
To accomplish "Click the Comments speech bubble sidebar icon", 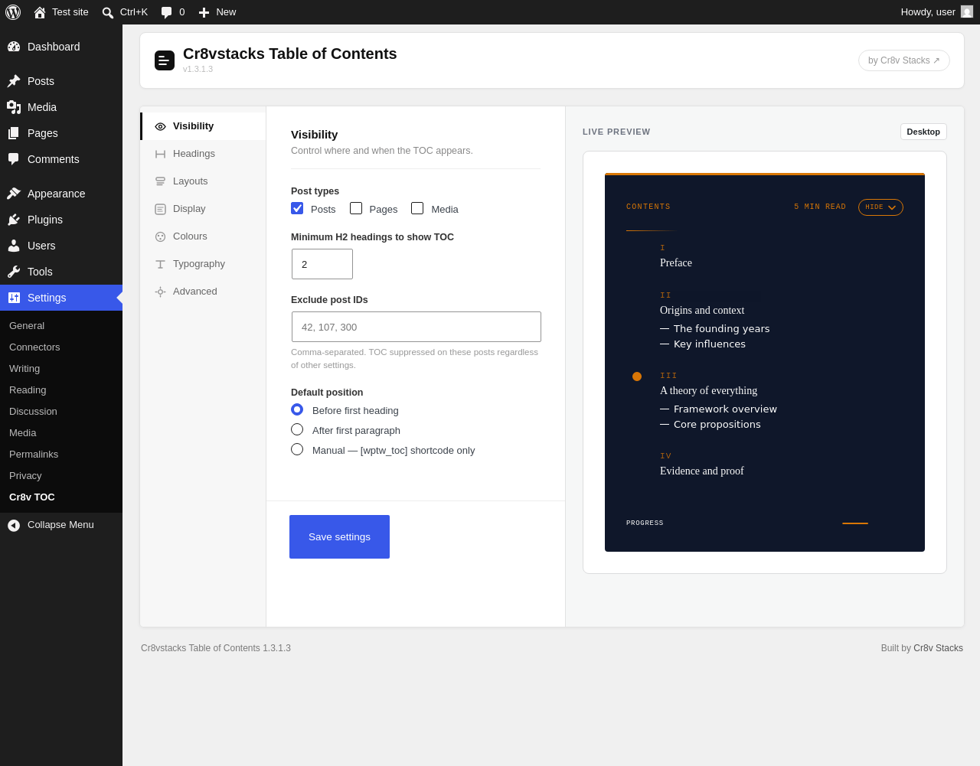I will point(14,159).
